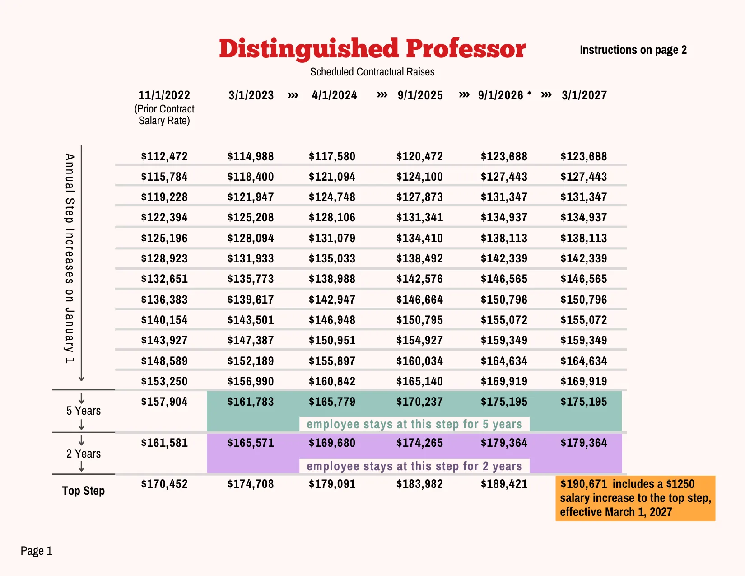Click cell value $174,265 in purple band
The width and height of the screenshot is (745, 576).
point(420,443)
